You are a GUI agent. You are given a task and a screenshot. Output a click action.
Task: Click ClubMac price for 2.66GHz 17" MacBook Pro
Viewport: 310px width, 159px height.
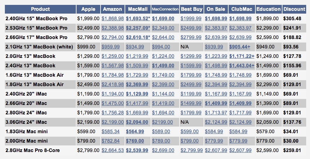coord(240,37)
